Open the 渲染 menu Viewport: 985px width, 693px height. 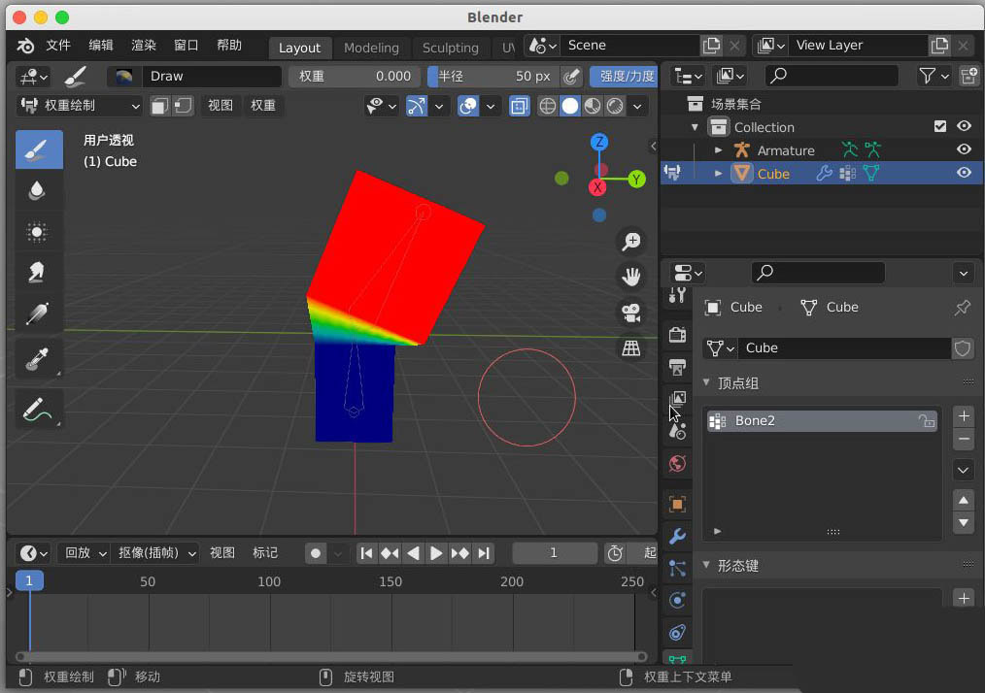coord(143,46)
